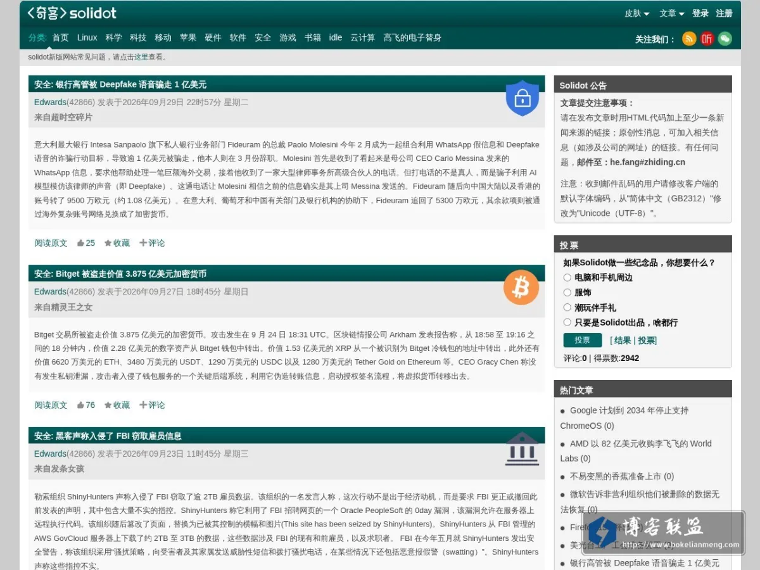Select the 潮玩伴手礼 poll option
This screenshot has height=570, width=760.
coord(567,307)
